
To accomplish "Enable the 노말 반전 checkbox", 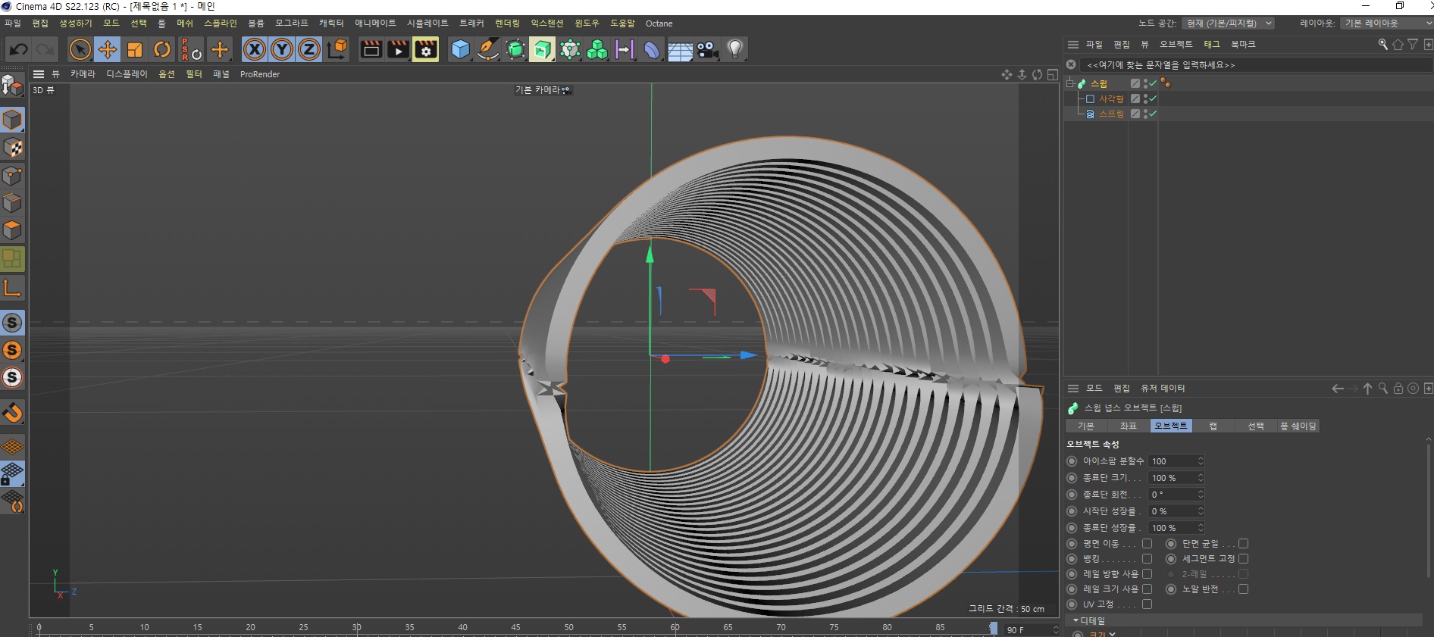I will point(1243,589).
